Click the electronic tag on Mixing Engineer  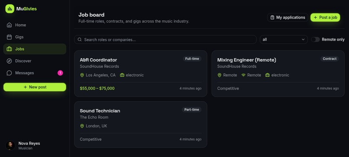[280, 75]
